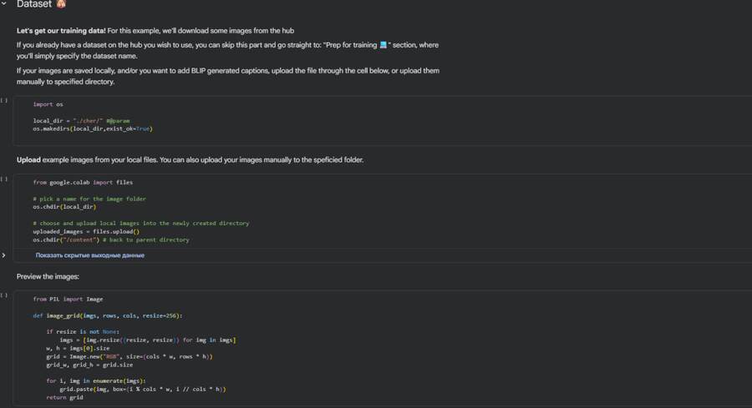The width and height of the screenshot is (752, 408).
Task: Click the 'import os' code line
Action: coord(48,104)
